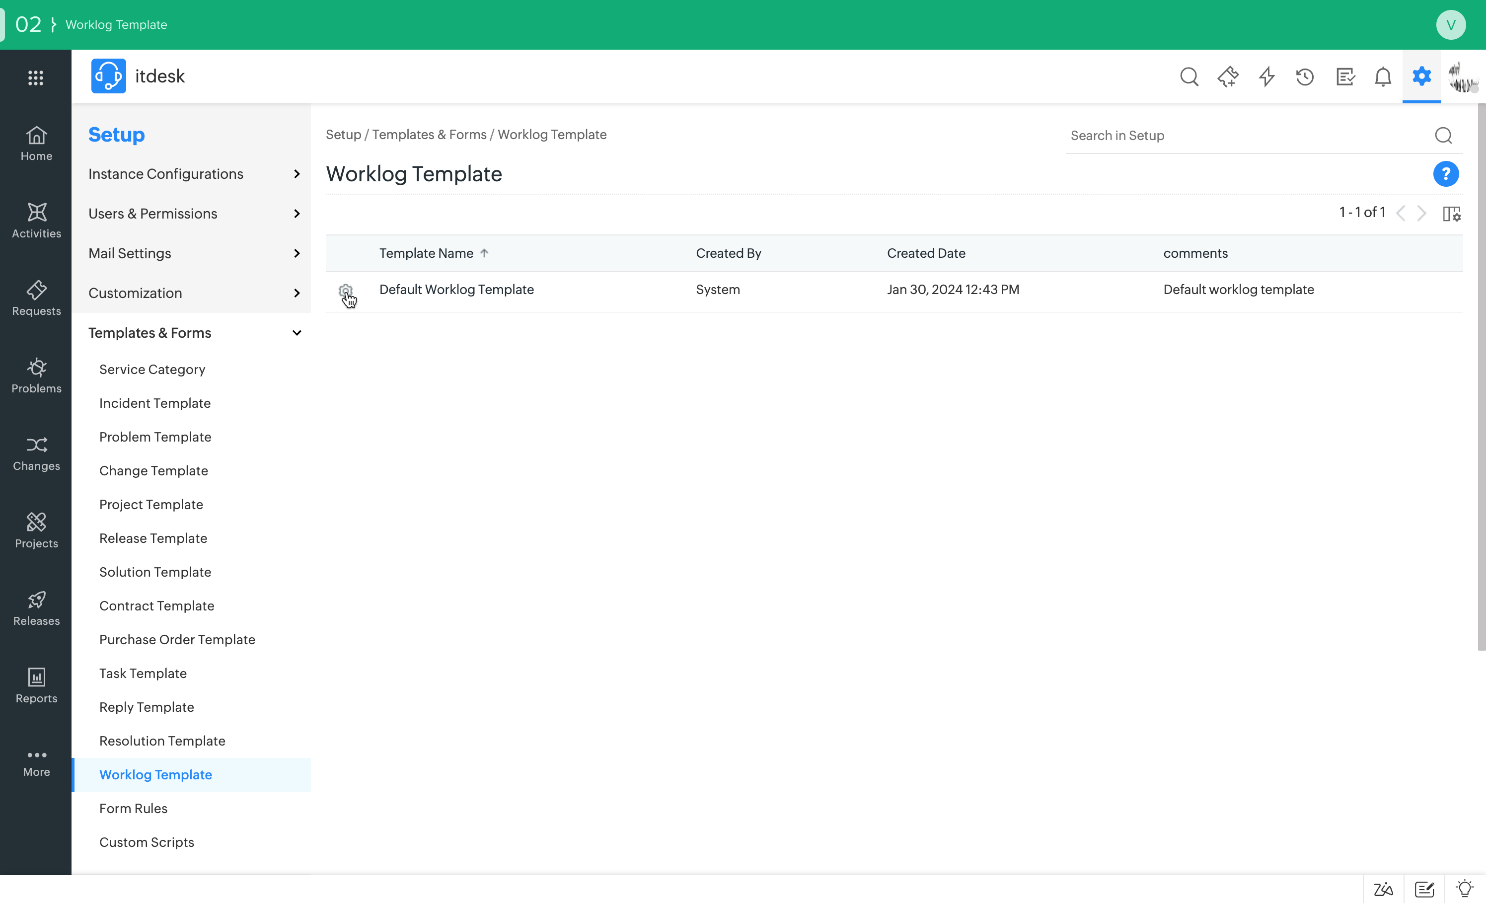The width and height of the screenshot is (1486, 903).
Task: Open Incident Template in setup menu
Action: tap(155, 403)
